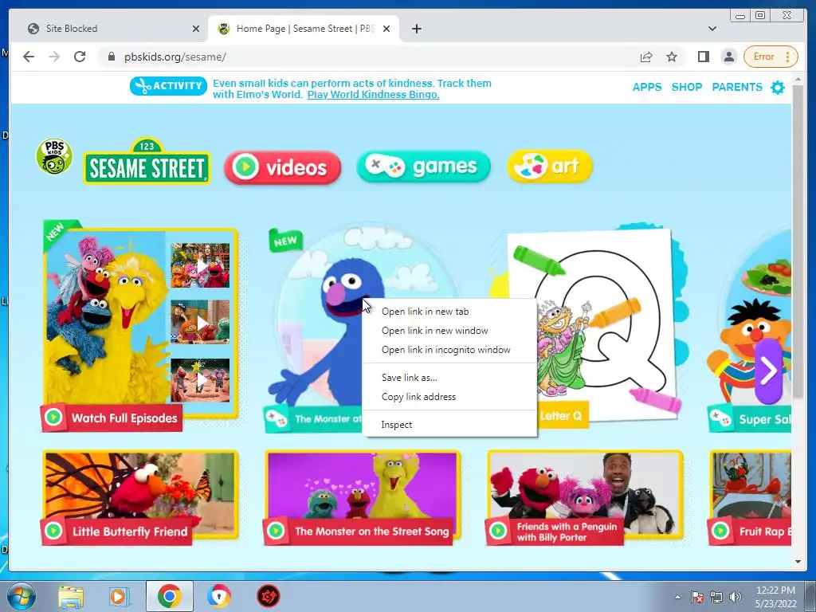Image resolution: width=816 pixels, height=612 pixels.
Task: Click the Activity scissors badge
Action: 169,86
